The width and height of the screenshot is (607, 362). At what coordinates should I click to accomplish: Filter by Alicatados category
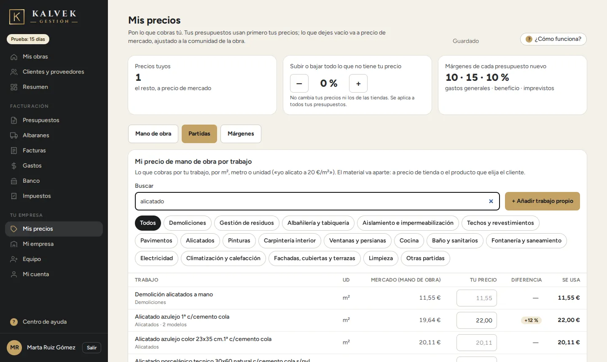point(200,241)
